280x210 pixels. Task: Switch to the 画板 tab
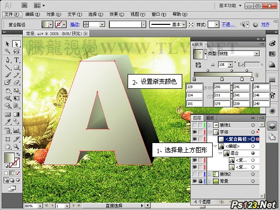pos(210,118)
